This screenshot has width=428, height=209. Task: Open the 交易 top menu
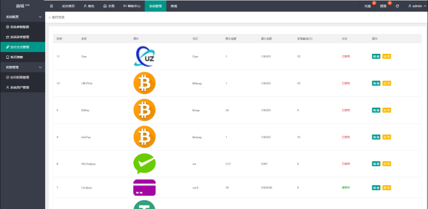pos(108,6)
